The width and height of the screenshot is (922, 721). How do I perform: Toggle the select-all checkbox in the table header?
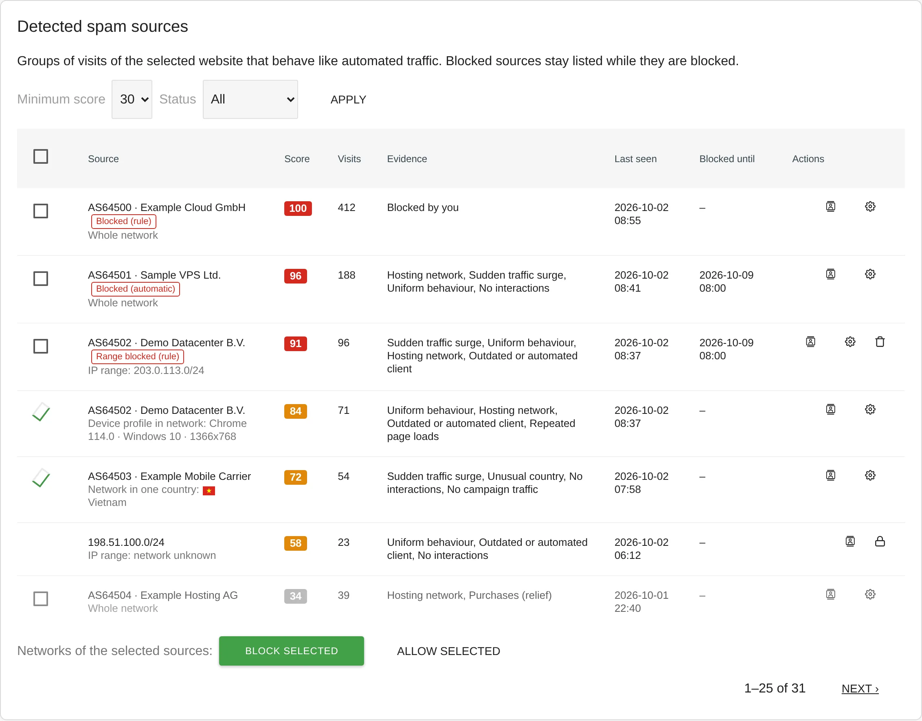pos(41,156)
